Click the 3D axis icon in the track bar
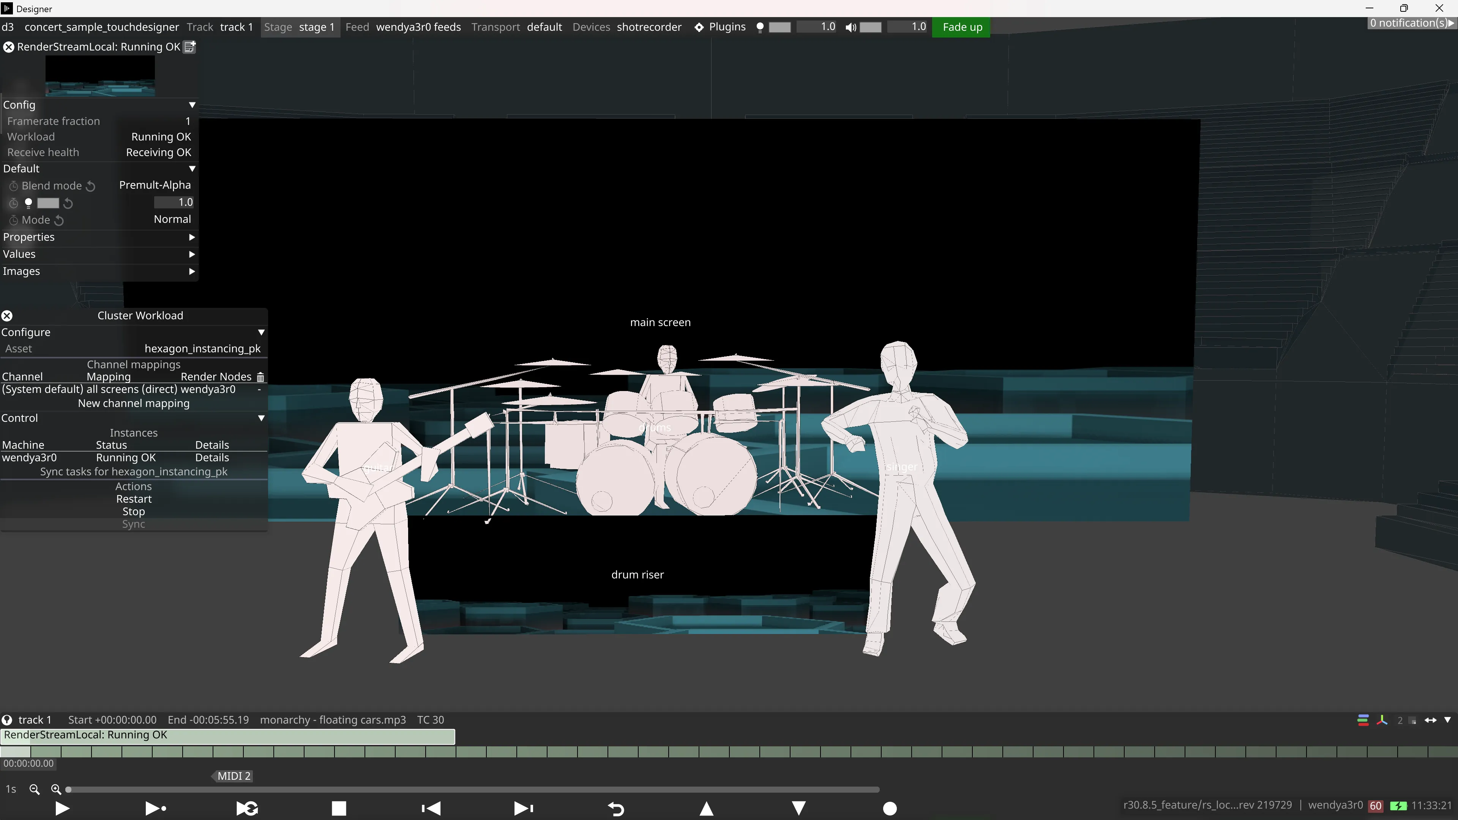 pyautogui.click(x=1382, y=721)
